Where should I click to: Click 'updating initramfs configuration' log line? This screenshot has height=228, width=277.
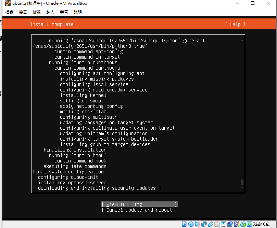pos(104,133)
